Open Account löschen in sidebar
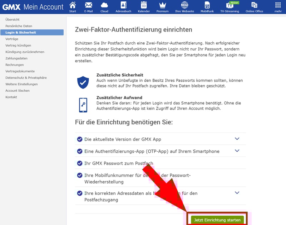The image size is (286, 225). [x=18, y=91]
